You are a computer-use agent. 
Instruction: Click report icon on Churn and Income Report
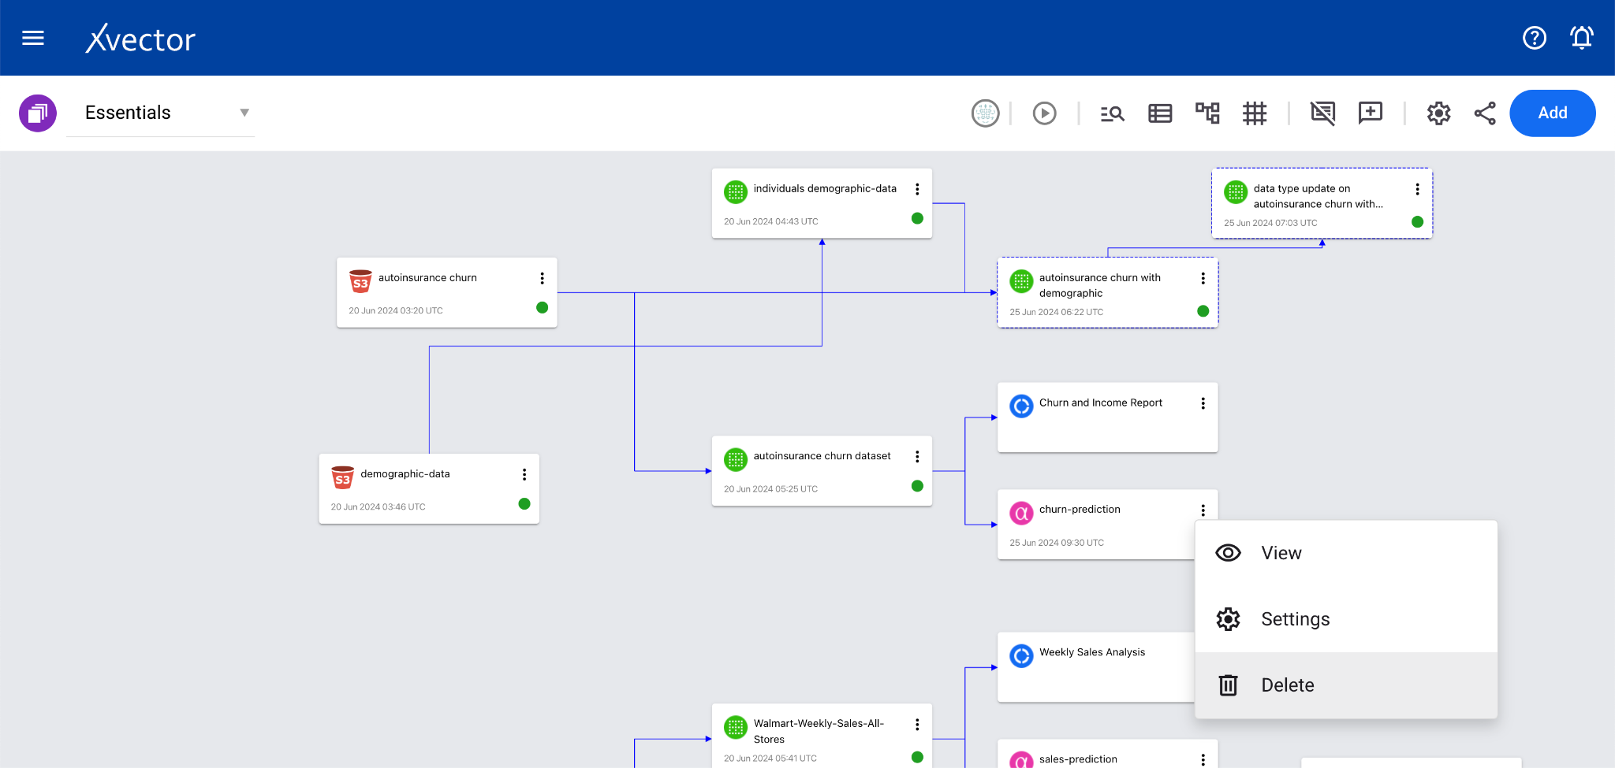pyautogui.click(x=1021, y=406)
